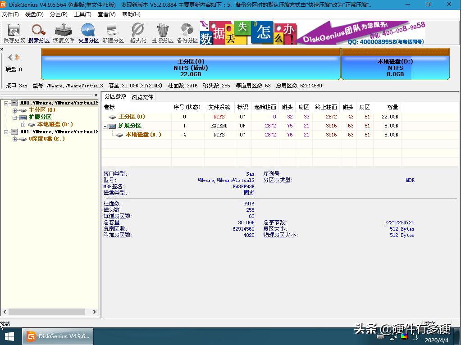Click the 保存更改 (Save Changes) icon
461x345 pixels.
pos(14,32)
